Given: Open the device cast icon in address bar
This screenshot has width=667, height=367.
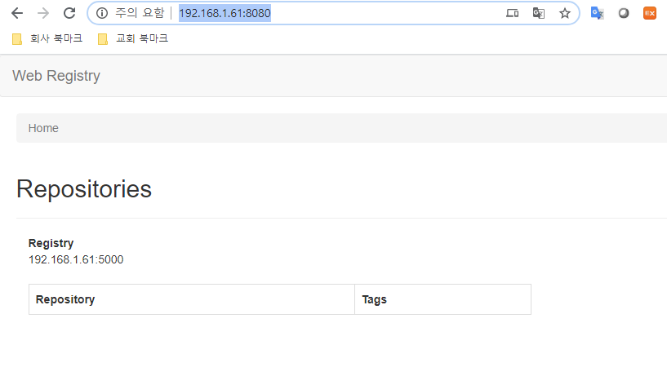Looking at the screenshot, I should tap(512, 13).
